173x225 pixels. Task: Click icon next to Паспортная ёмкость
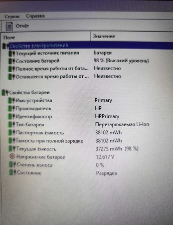coord(12,132)
